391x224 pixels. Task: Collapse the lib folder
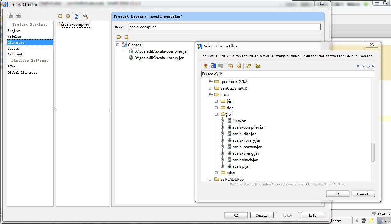click(x=216, y=114)
